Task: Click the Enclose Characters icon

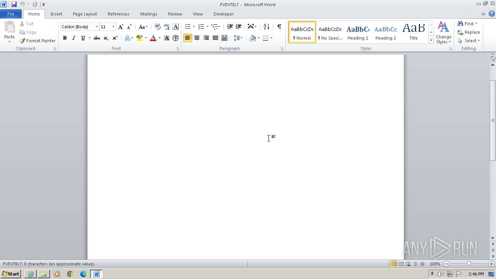Action: pyautogui.click(x=176, y=38)
